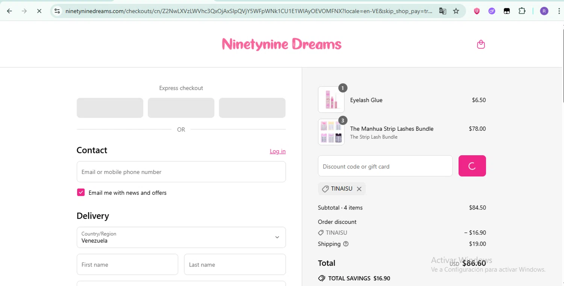The height and width of the screenshot is (286, 564).
Task: Click the Ninetynine Dreams logo
Action: (282, 44)
